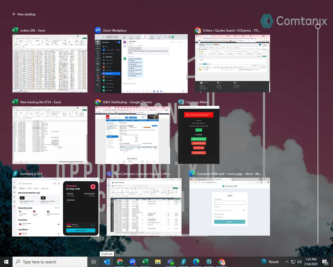Click the timeline scrollbar handle at top right
This screenshot has width=333, height=267.
pos(318,26)
